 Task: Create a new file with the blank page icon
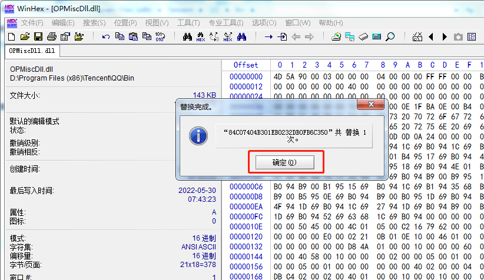pyautogui.click(x=11, y=36)
